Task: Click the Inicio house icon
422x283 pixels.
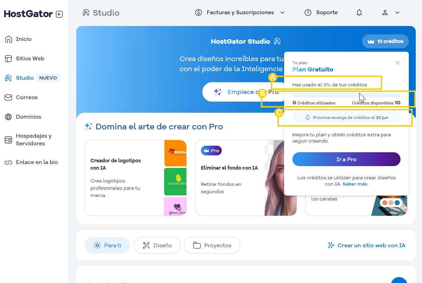Action: 9,39
